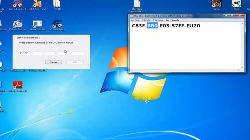Image resolution: width=250 pixels, height=140 pixels.
Task: Launch the Cheat Engine desktop shortcut
Action: click(57, 25)
